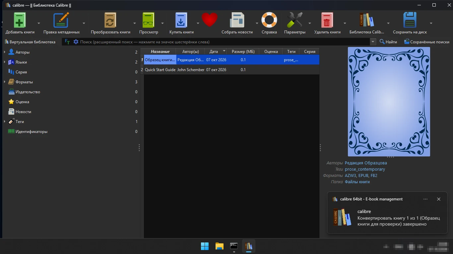Click the Найти search button
The height and width of the screenshot is (254, 453).
tap(388, 42)
